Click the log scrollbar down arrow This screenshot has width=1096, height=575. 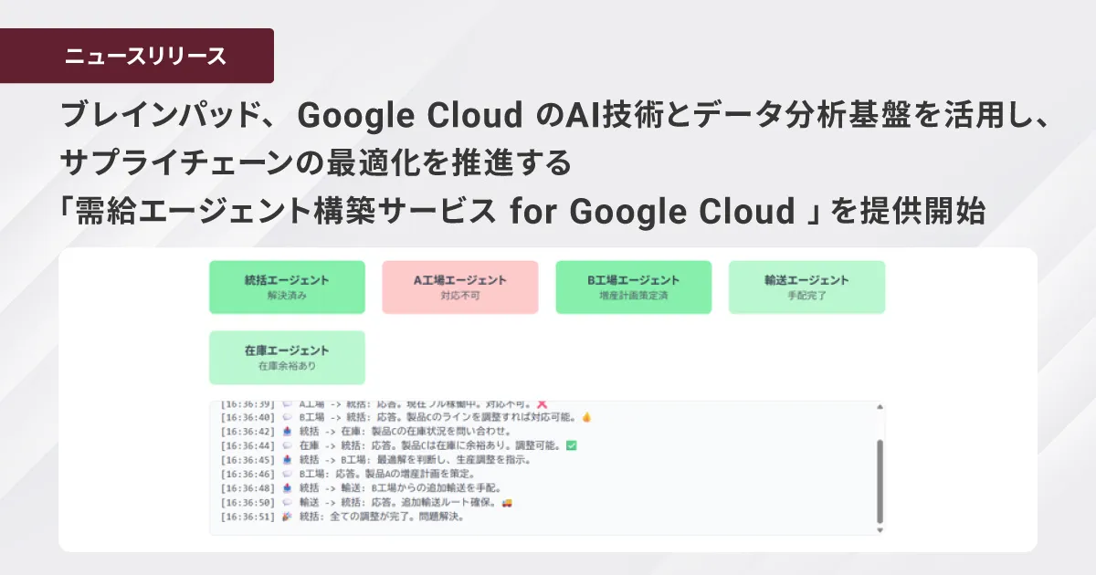[x=880, y=529]
